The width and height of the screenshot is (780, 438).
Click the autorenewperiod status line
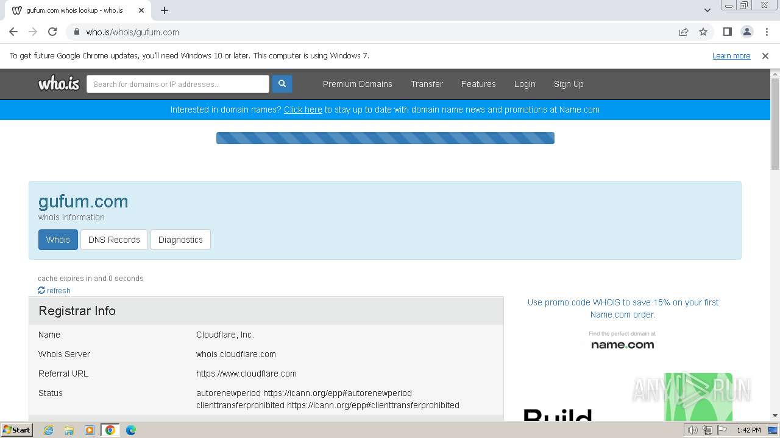[x=304, y=393]
